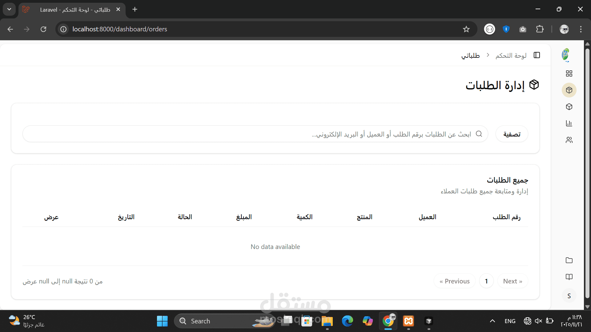Image resolution: width=591 pixels, height=332 pixels.
Task: Open the folder icon in sidebar
Action: coord(569,260)
